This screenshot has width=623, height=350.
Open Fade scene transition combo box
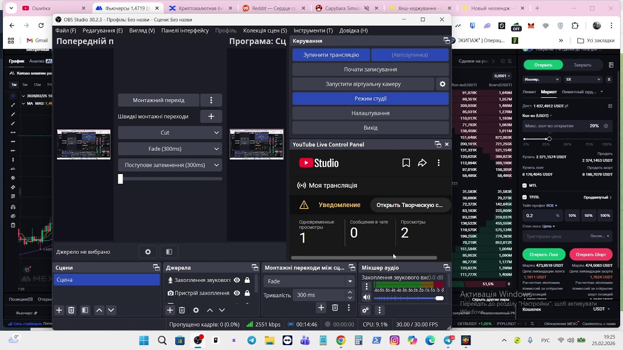pos(309,281)
